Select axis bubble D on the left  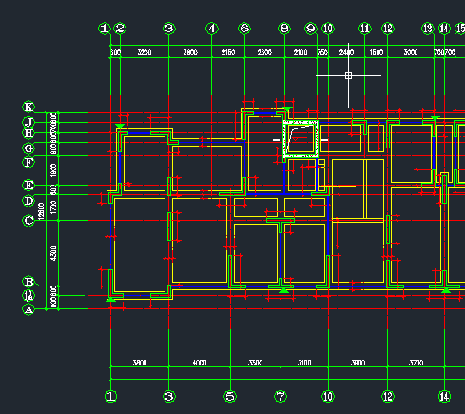pos(29,201)
